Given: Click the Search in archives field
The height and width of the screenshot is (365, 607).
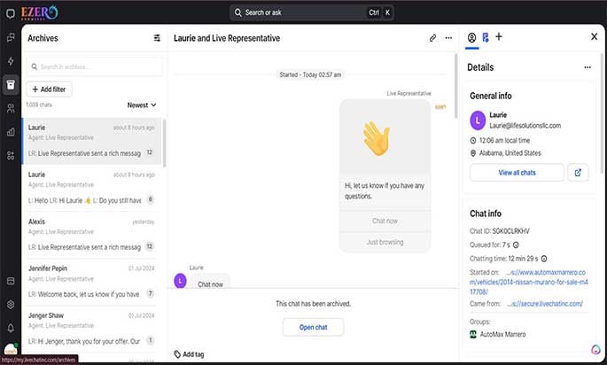Looking at the screenshot, I should 95,66.
